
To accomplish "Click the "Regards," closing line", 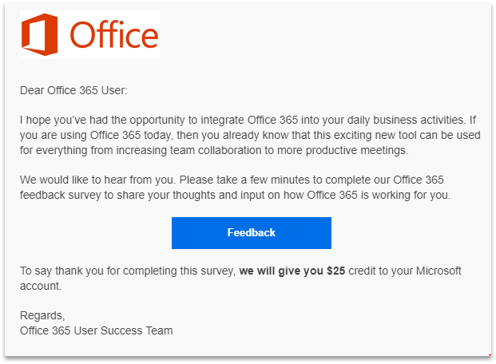I will [x=42, y=315].
